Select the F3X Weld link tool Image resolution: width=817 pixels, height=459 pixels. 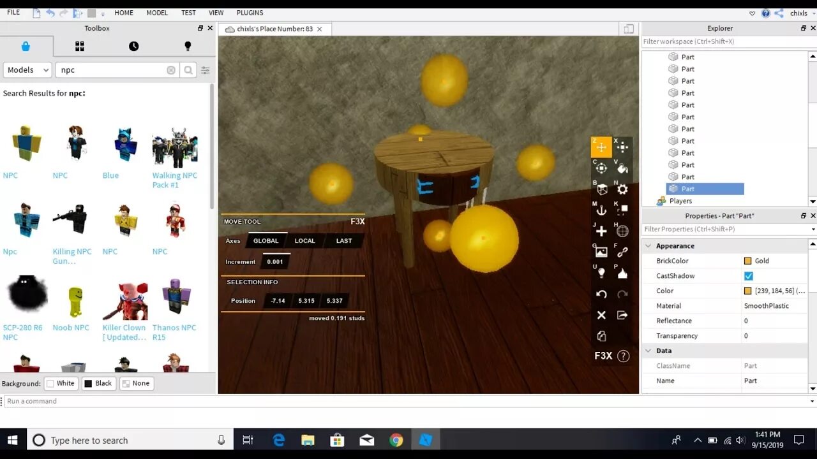point(622,252)
